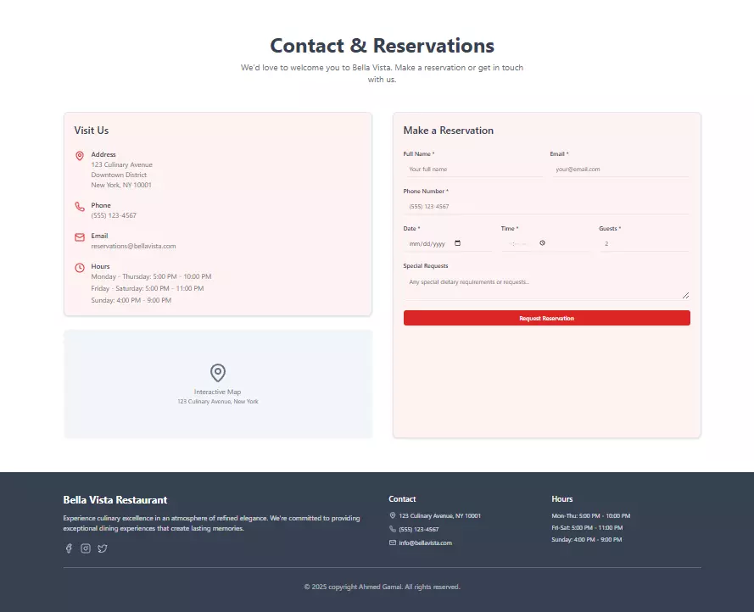Open the Date calendar picker
This screenshot has width=754, height=612.
(x=457, y=242)
